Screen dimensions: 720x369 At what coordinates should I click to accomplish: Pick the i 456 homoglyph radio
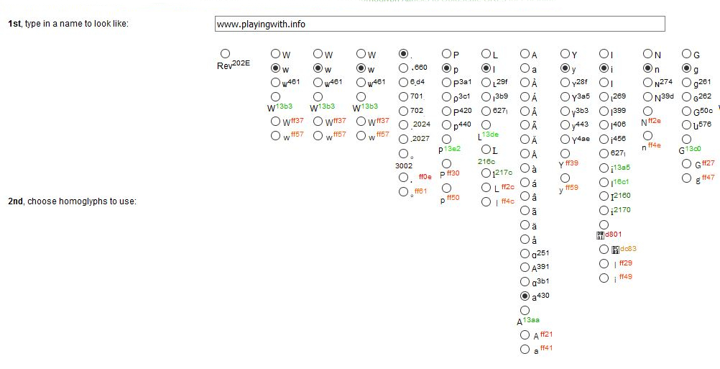pos(604,138)
